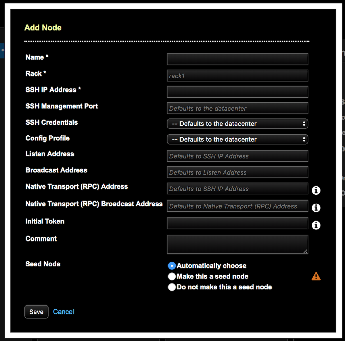Click the Listen Address field
Image resolution: width=345 pixels, height=341 pixels.
pyautogui.click(x=237, y=156)
